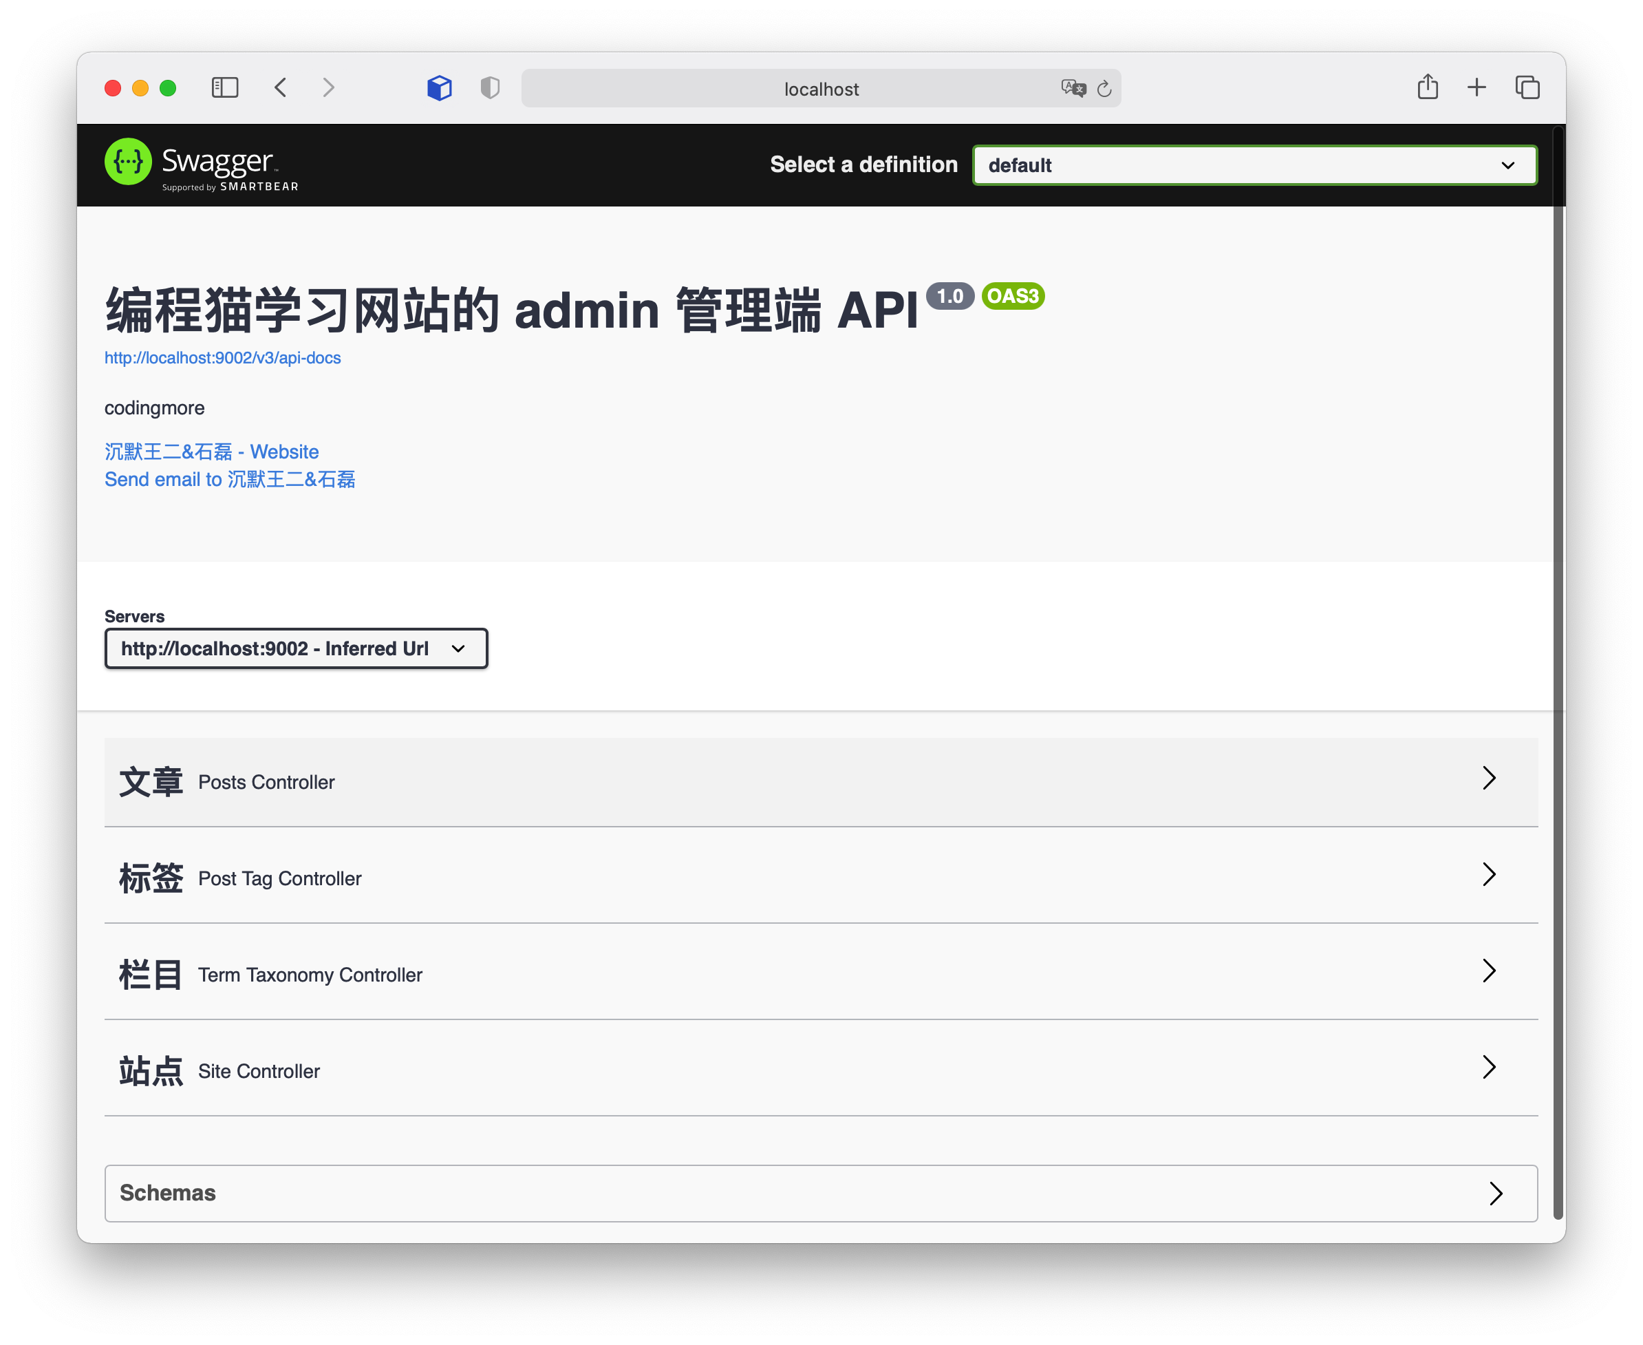Click the yellow minimize window button
This screenshot has width=1643, height=1345.
[x=140, y=87]
